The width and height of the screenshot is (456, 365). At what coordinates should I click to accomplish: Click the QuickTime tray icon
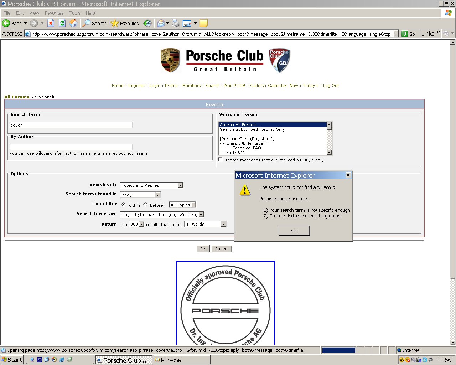point(425,360)
